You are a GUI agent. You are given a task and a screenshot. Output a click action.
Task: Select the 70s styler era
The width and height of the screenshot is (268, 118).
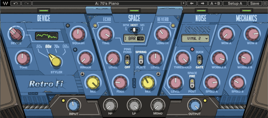point(57,47)
